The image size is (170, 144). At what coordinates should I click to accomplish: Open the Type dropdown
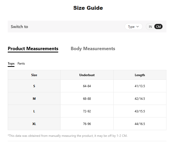(133, 26)
